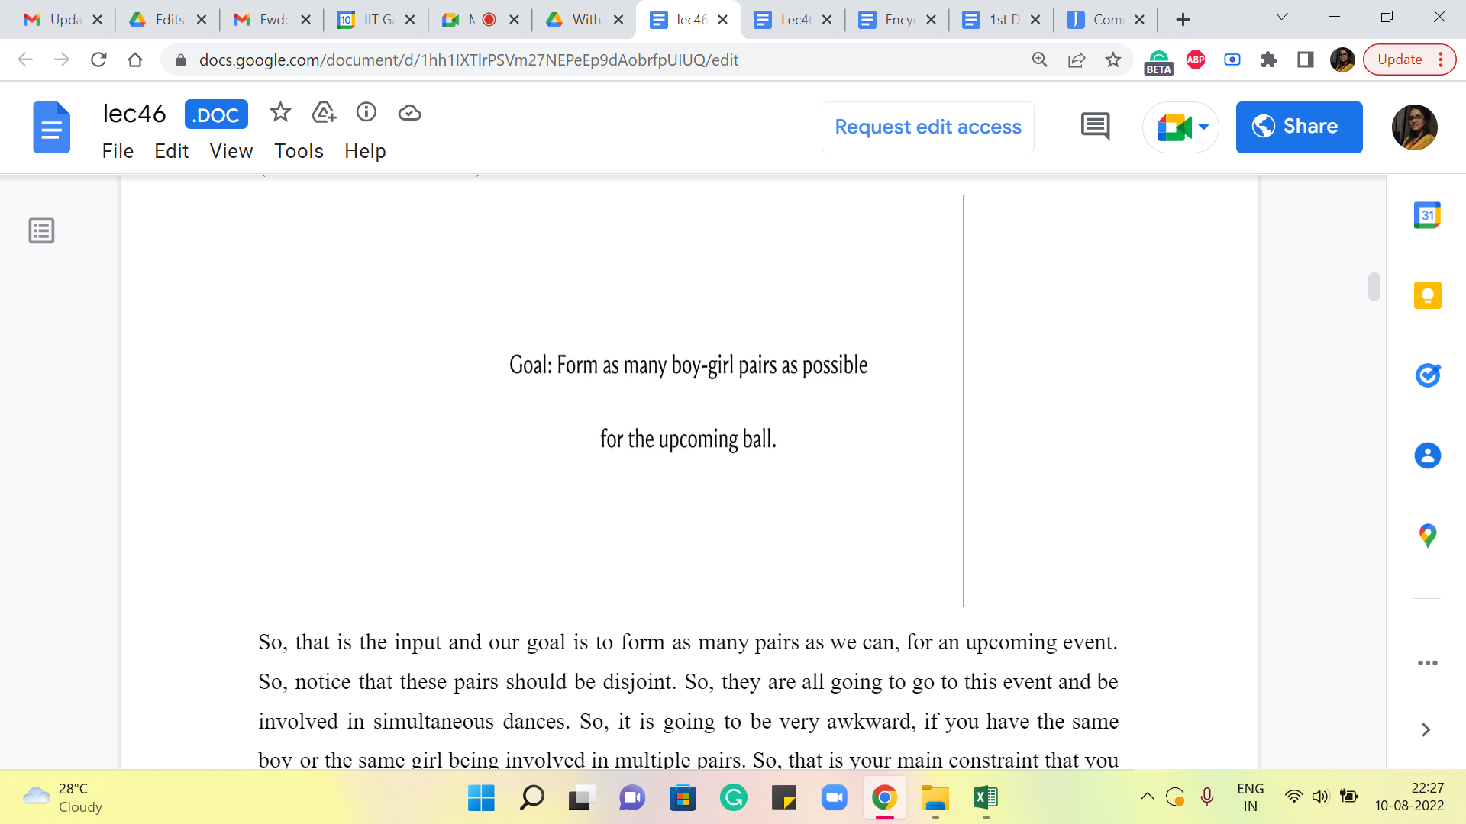
Task: Star the lec46 document
Action: [280, 113]
